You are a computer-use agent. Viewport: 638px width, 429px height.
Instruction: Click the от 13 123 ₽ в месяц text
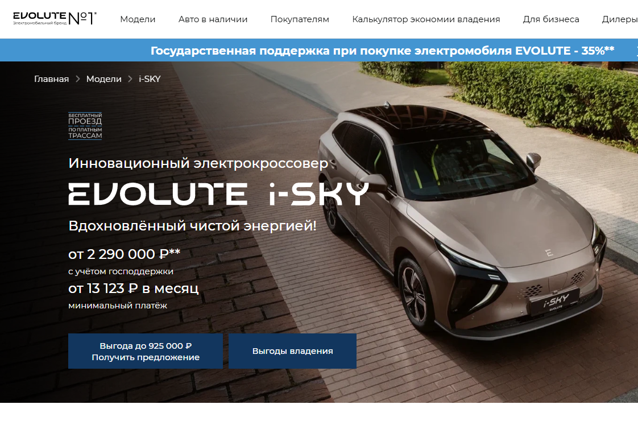click(134, 288)
